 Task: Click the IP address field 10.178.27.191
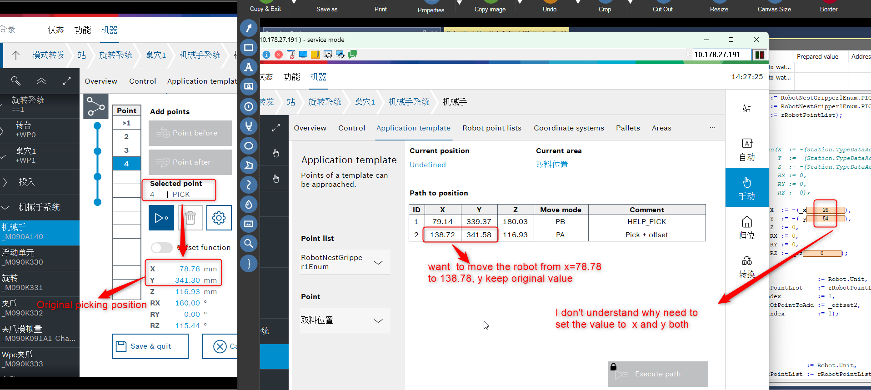coord(721,55)
